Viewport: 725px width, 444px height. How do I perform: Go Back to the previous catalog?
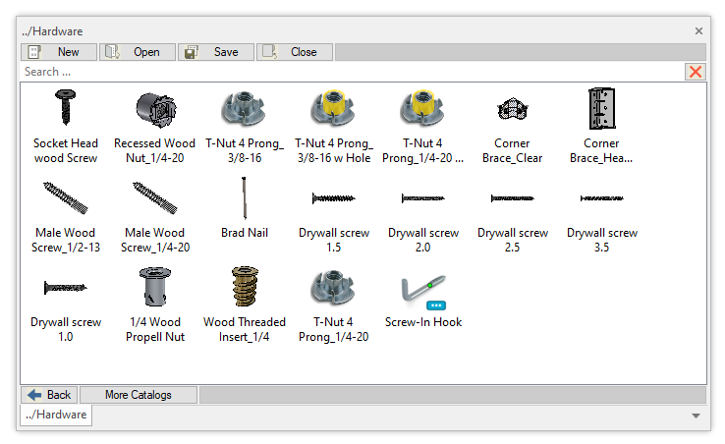click(x=49, y=395)
